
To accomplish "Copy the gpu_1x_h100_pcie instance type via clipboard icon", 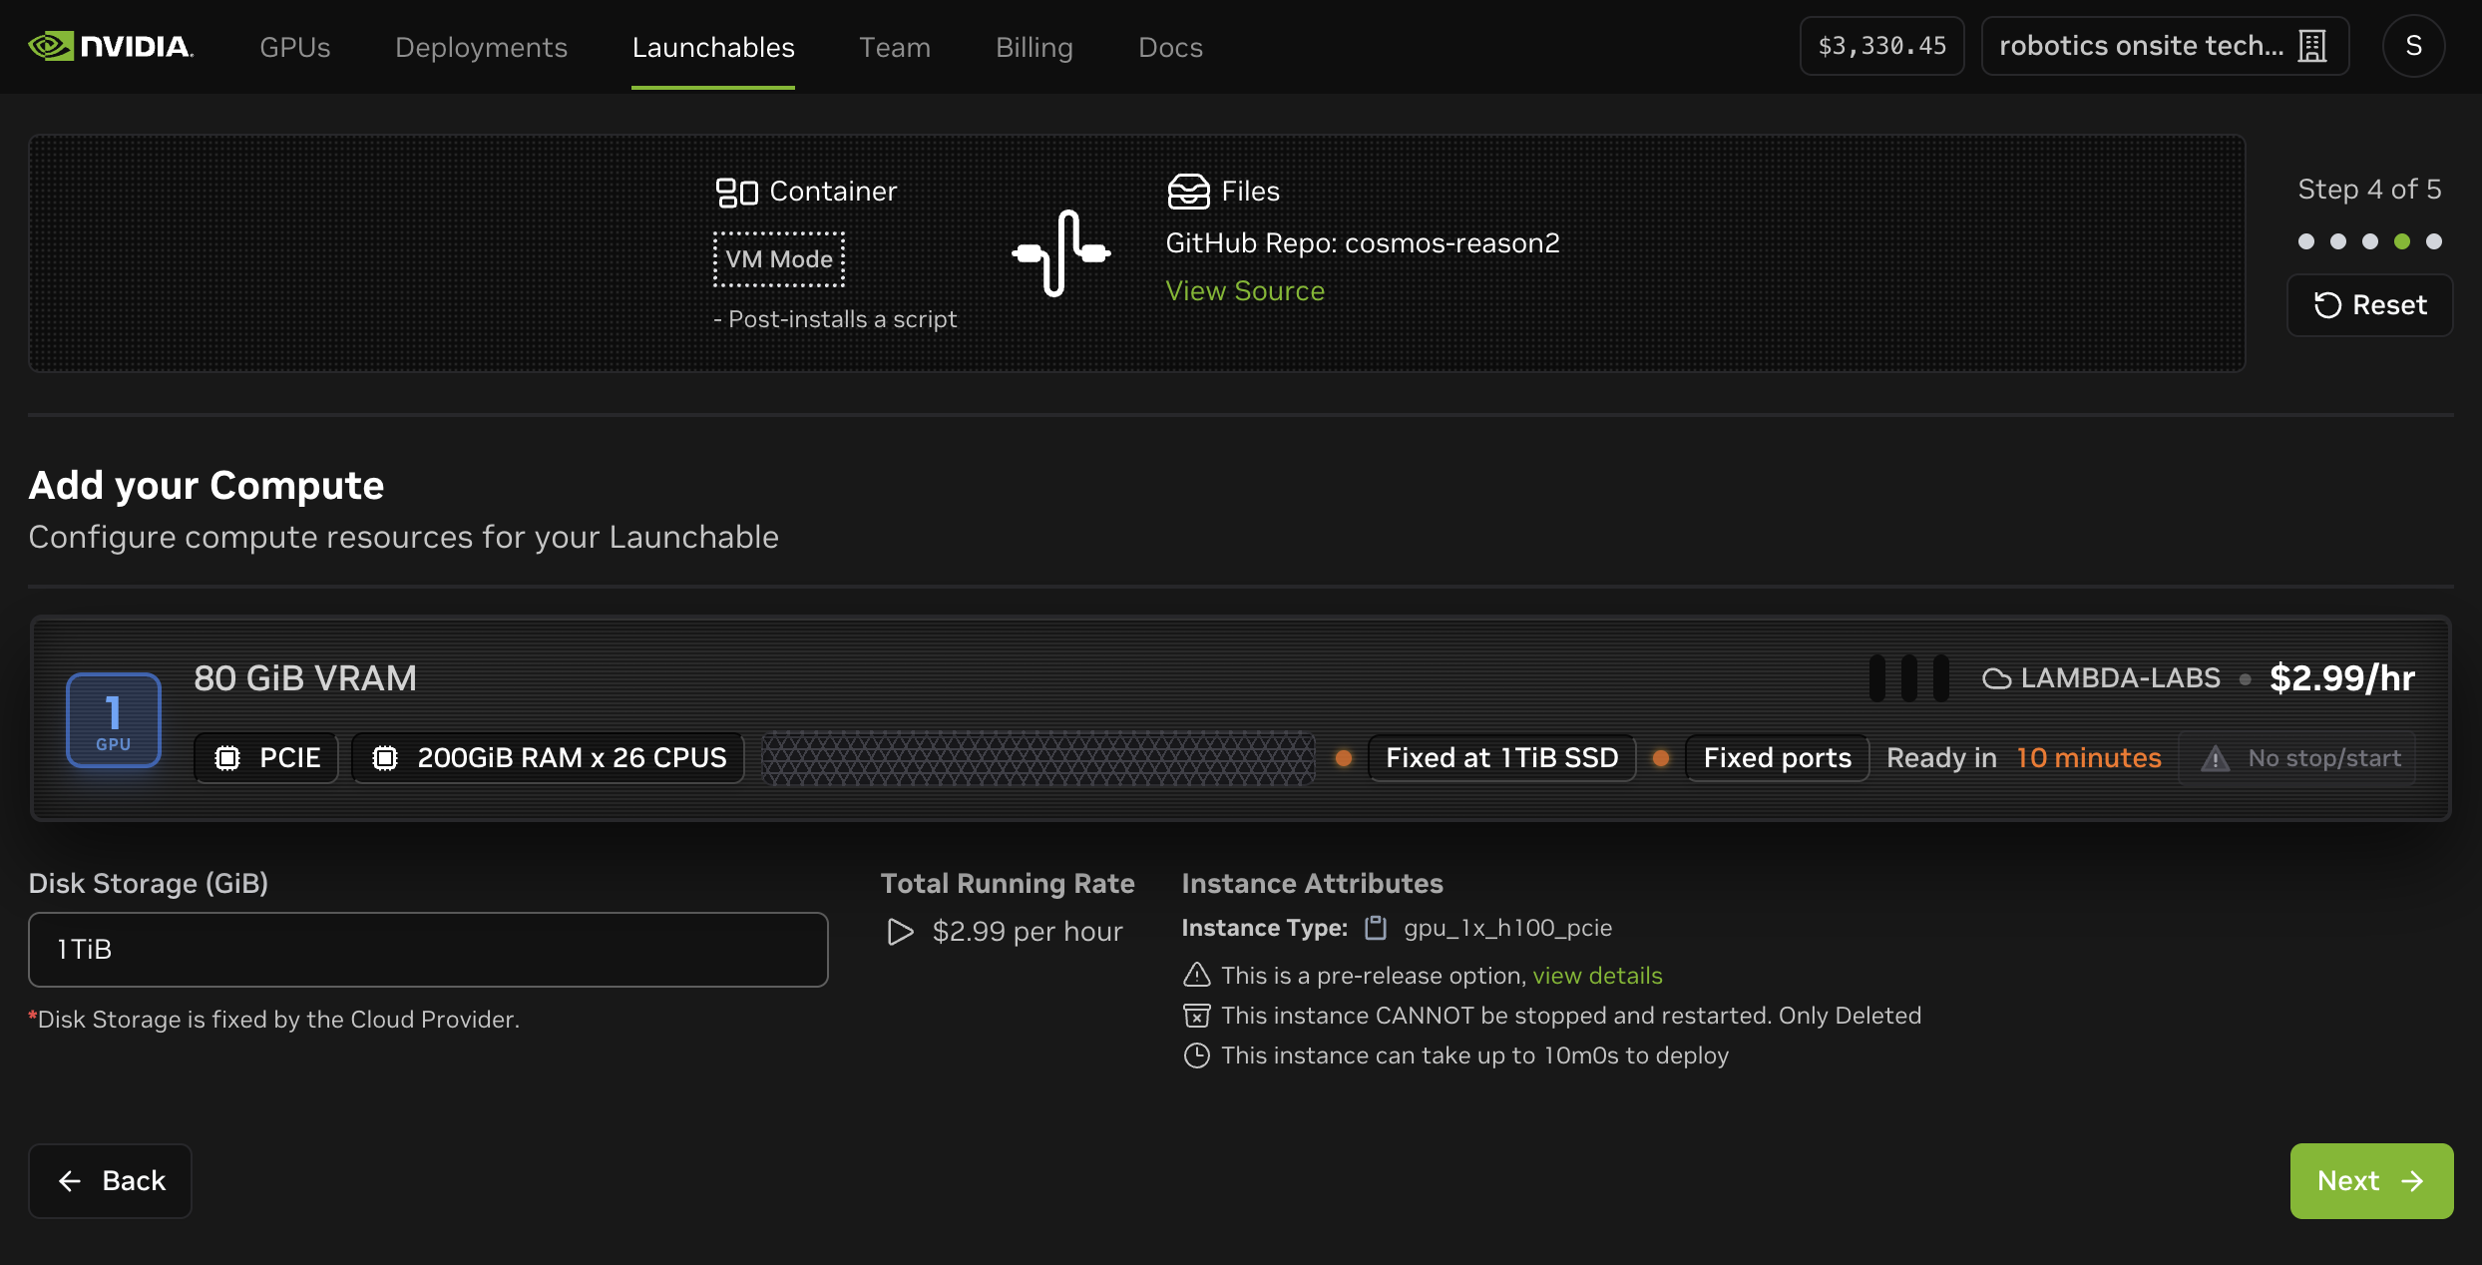I will [x=1376, y=927].
